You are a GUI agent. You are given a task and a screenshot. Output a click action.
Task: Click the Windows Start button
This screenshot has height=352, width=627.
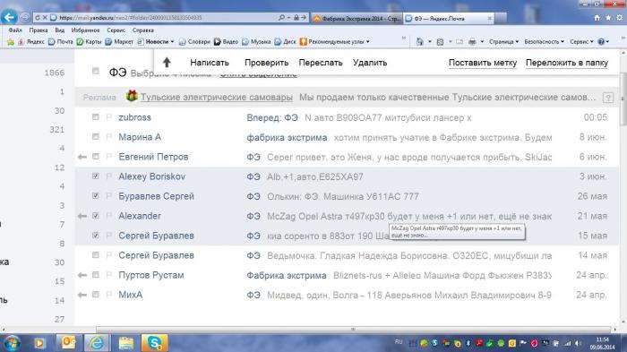(11, 343)
